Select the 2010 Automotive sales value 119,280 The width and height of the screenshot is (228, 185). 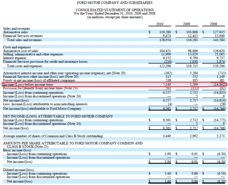click(165, 32)
